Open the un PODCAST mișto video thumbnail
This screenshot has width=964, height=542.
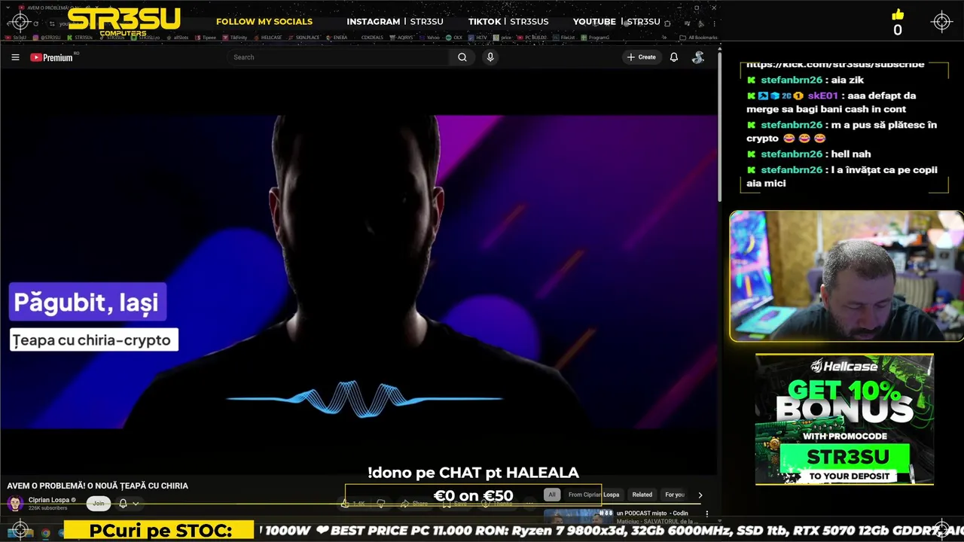[578, 516]
